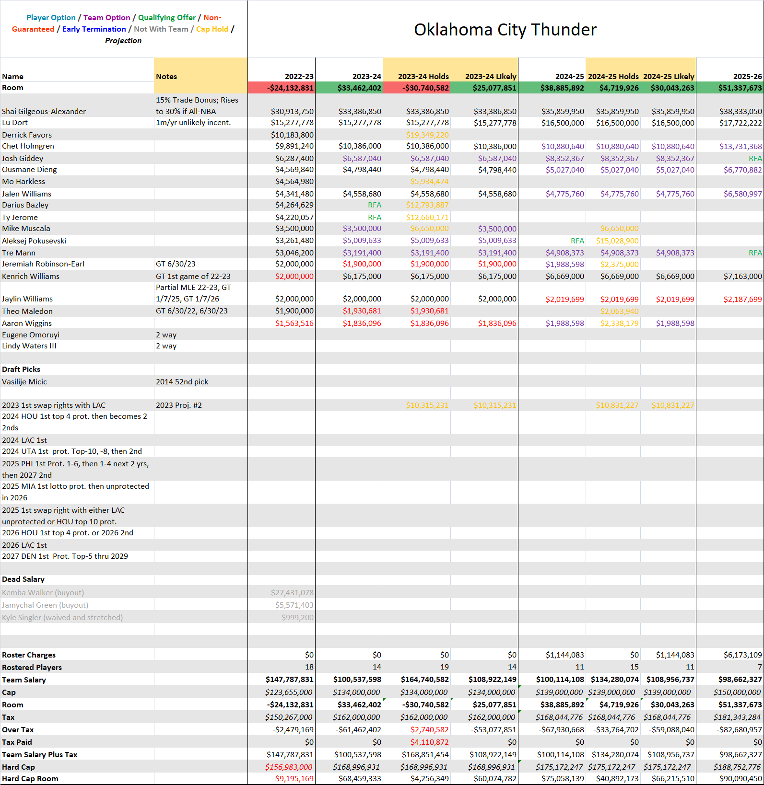This screenshot has height=785, width=764.
Task: Click Mo Harkless' $5,934,474 cap hold
Action: click(x=429, y=182)
